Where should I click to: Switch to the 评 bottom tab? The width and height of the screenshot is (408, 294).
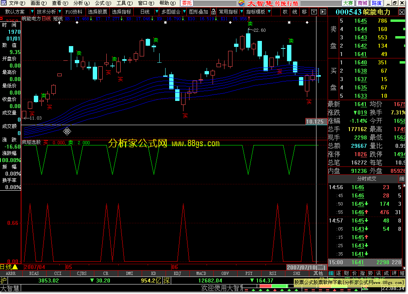pyautogui.click(x=394, y=273)
